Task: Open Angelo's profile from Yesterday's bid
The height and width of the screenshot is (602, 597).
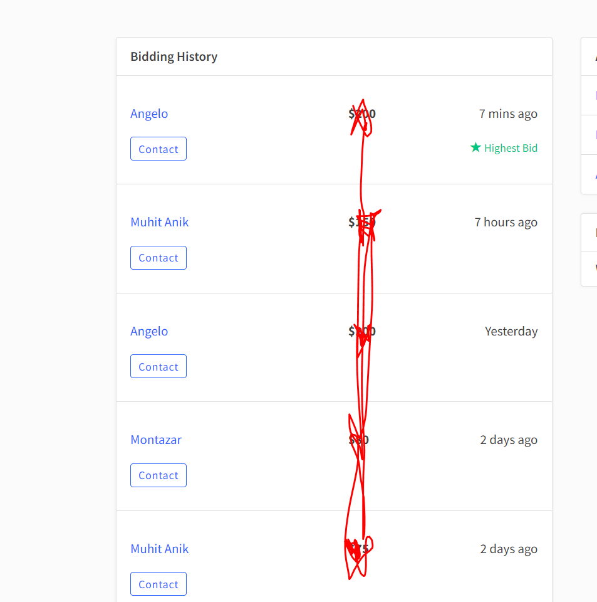Action: click(149, 331)
